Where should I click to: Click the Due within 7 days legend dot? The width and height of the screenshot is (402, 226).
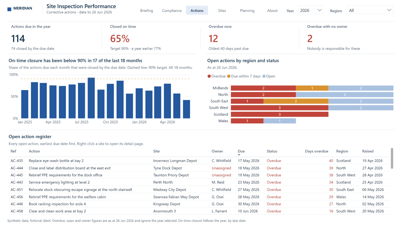point(229,76)
